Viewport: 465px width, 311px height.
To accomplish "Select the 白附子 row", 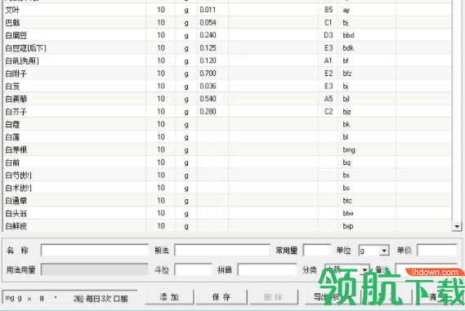I will click(x=227, y=73).
